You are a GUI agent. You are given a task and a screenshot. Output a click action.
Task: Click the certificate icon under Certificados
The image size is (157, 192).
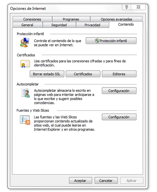click(x=25, y=64)
